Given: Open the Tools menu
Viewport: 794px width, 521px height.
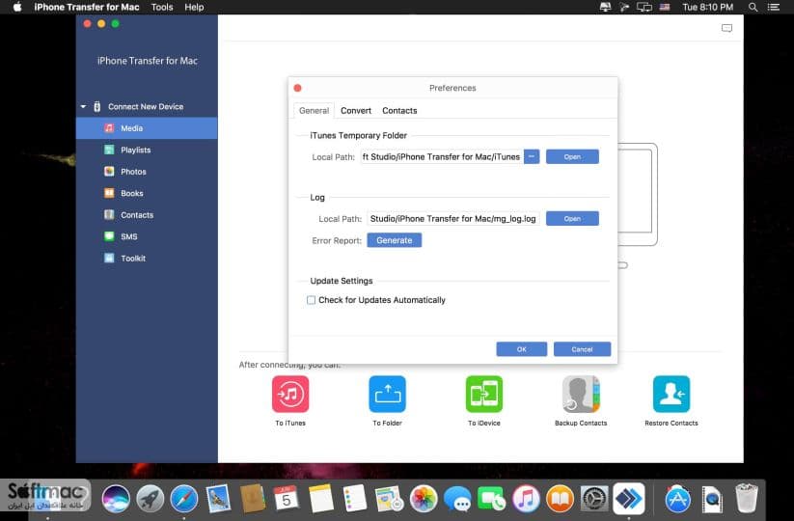Looking at the screenshot, I should click(162, 7).
